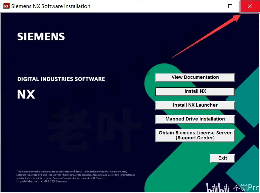Click the Install NX button
The width and height of the screenshot is (260, 193).
[x=195, y=91]
